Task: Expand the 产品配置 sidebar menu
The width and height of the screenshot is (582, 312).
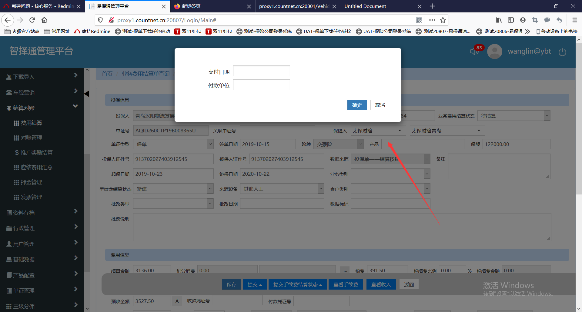Action: pos(42,275)
